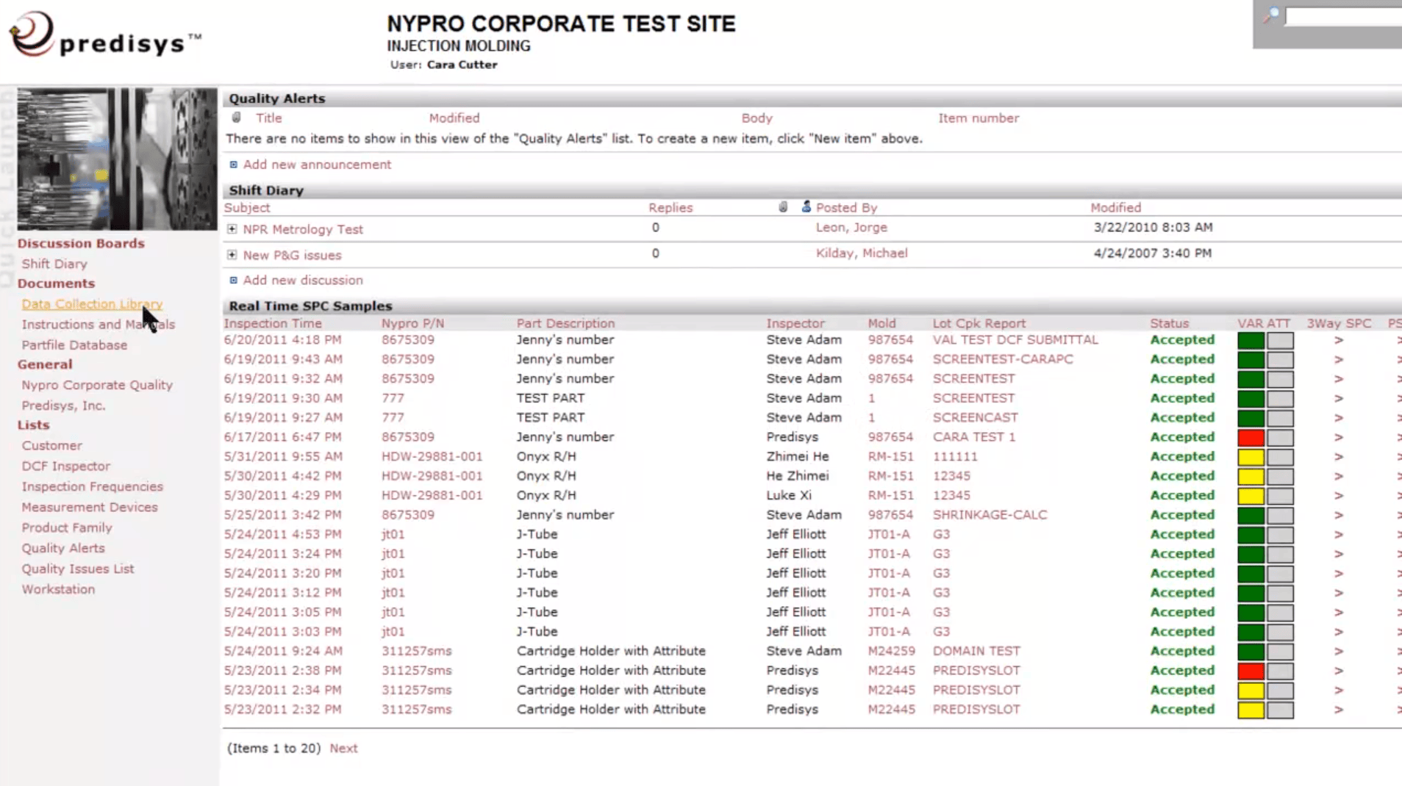1402x786 pixels.
Task: Click the search magnifier icon
Action: [1271, 15]
